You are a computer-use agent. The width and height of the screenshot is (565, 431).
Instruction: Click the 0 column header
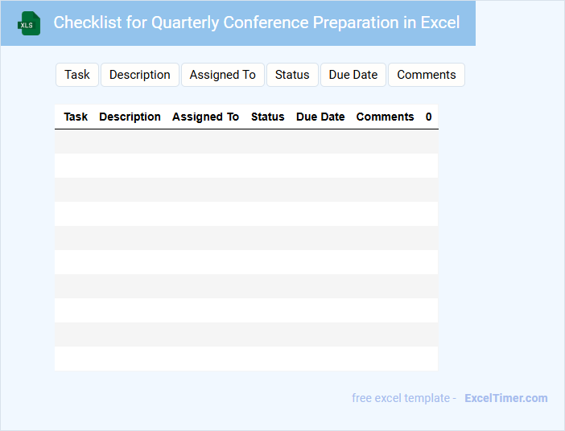pyautogui.click(x=428, y=117)
